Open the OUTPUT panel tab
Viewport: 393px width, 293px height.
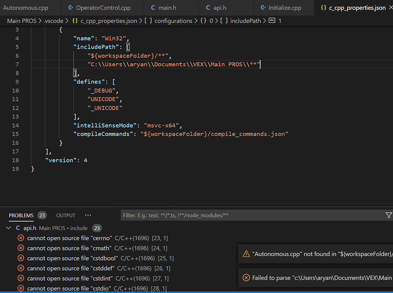tap(66, 216)
